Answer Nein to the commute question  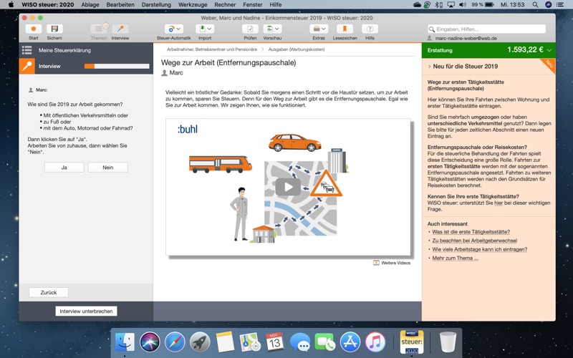(x=108, y=168)
